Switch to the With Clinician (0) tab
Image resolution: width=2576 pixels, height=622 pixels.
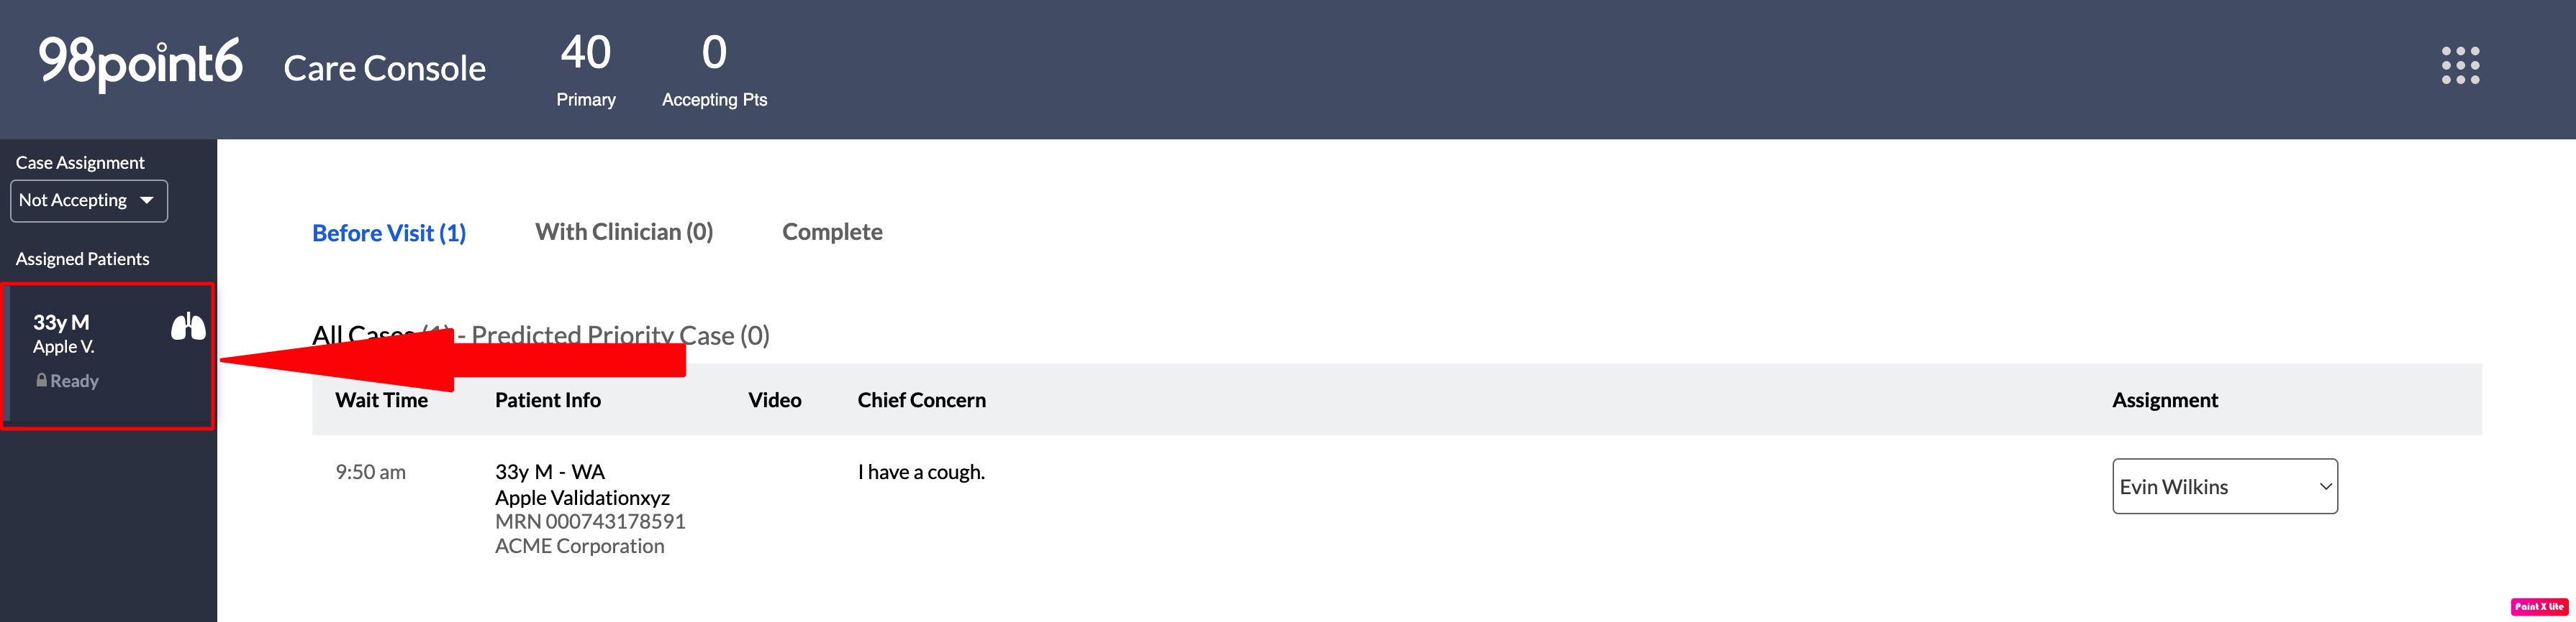(624, 231)
